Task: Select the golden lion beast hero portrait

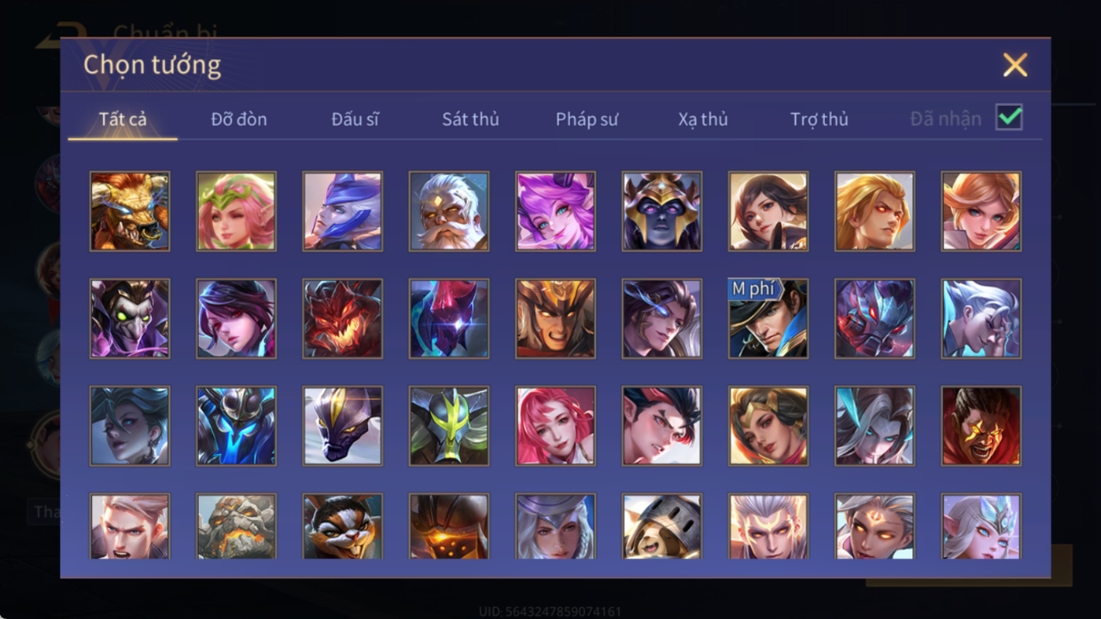Action: pos(129,211)
